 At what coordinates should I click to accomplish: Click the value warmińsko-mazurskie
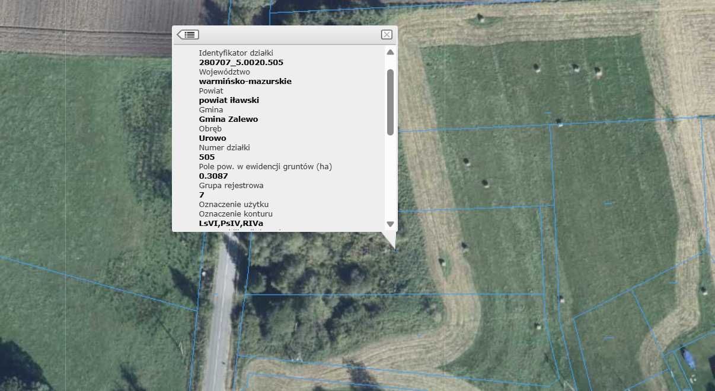tap(245, 81)
